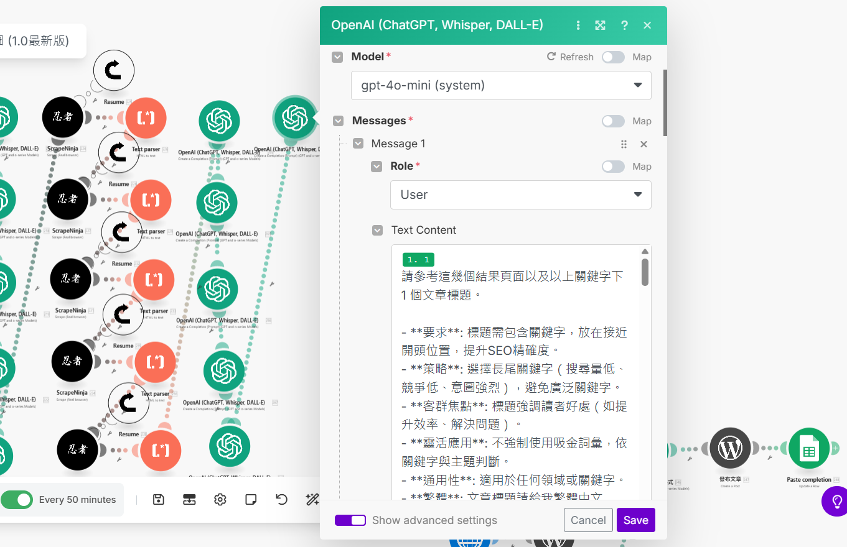847x547 pixels.
Task: Toggle the Map switch for Model
Action: tap(613, 57)
